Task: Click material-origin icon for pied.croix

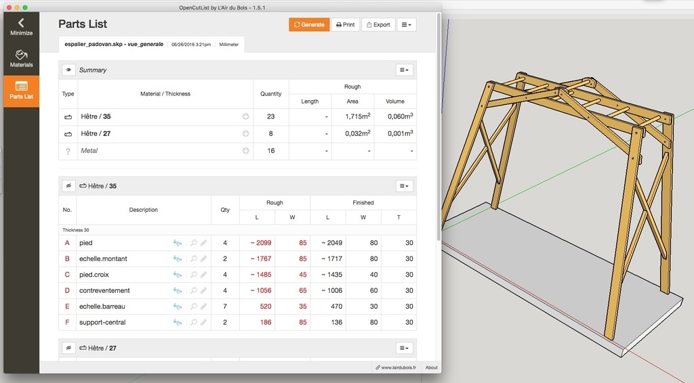Action: pos(178,275)
